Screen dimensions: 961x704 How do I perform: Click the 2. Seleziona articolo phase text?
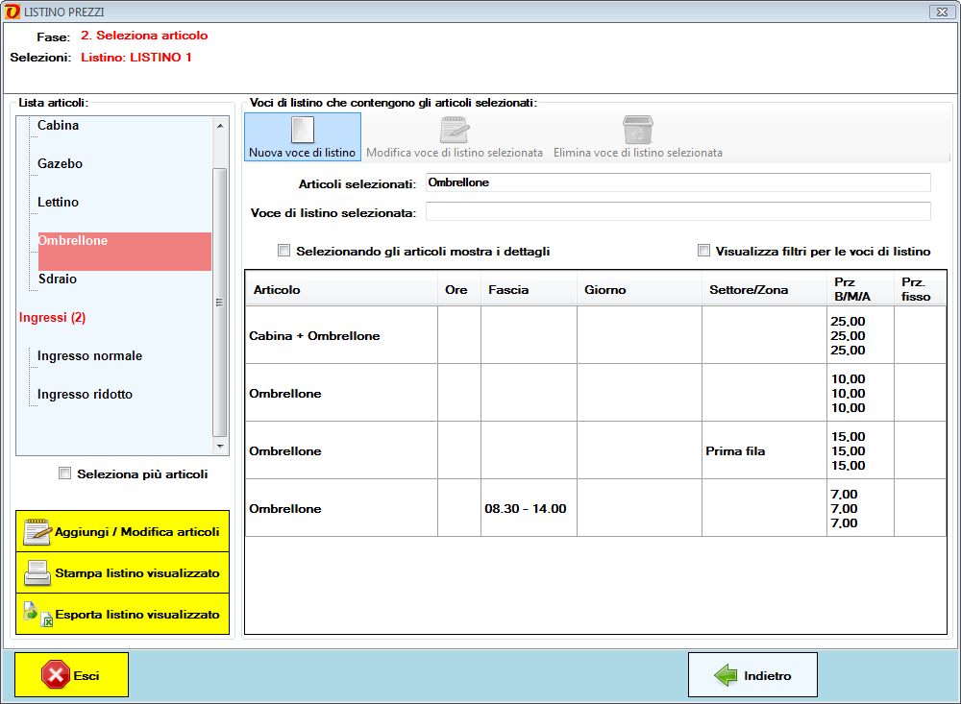144,36
